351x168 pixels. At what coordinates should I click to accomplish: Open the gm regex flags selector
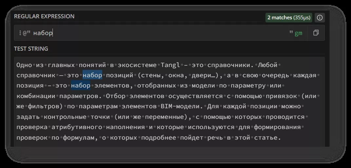pos(298,33)
